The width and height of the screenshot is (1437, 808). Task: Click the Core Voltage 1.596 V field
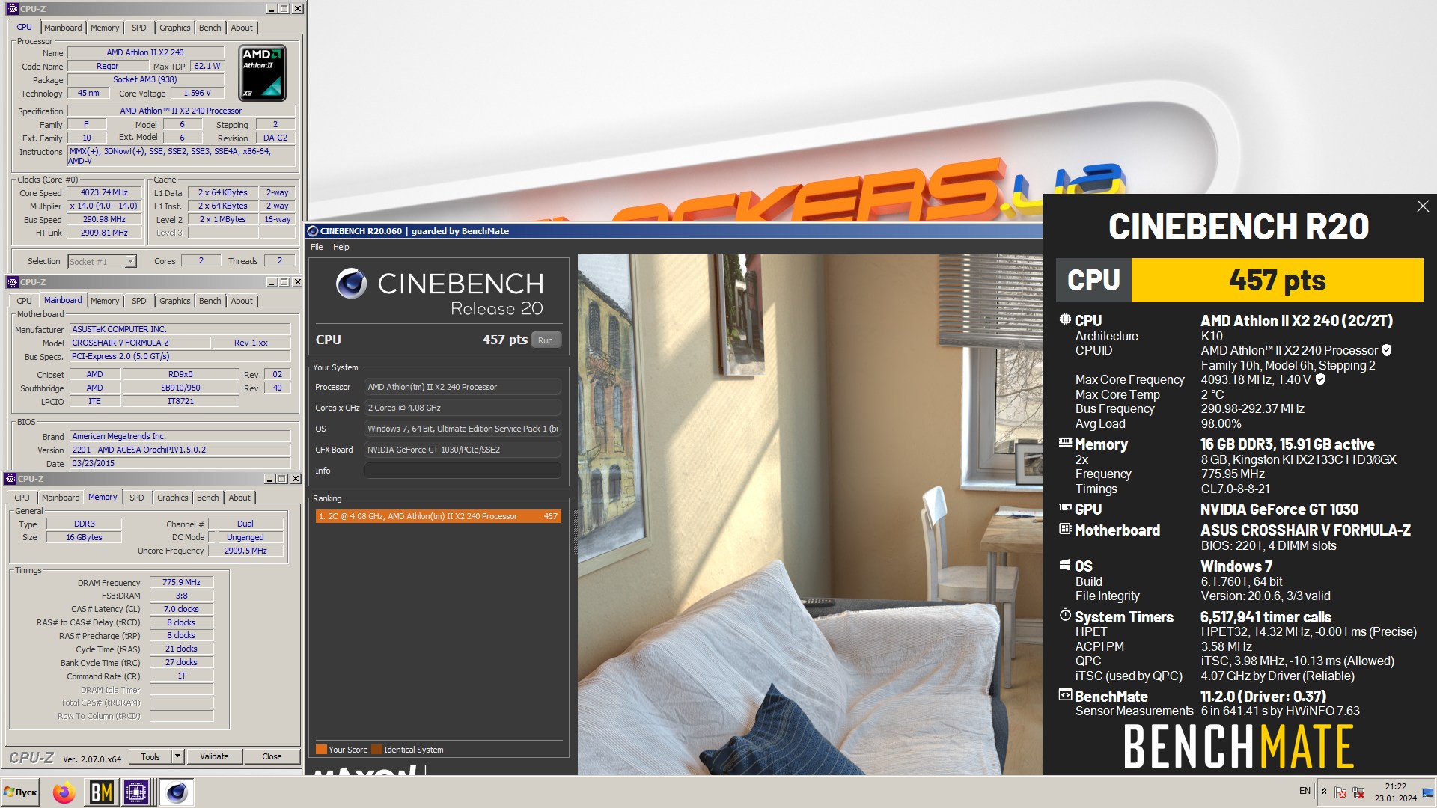[197, 93]
